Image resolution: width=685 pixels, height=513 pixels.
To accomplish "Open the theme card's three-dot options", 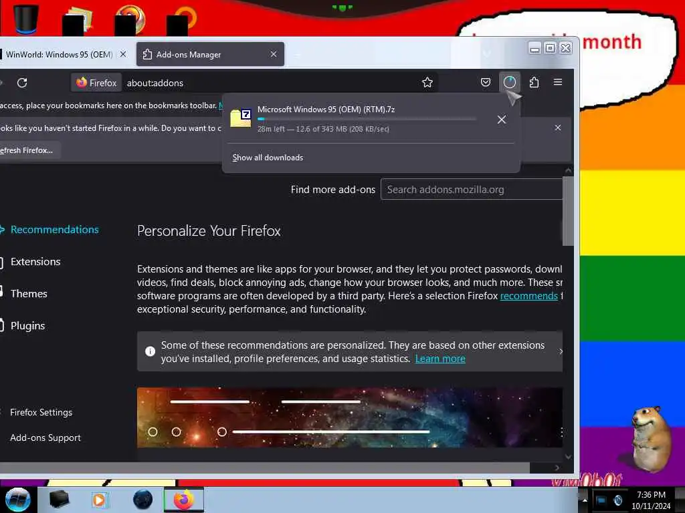I will coord(561,432).
